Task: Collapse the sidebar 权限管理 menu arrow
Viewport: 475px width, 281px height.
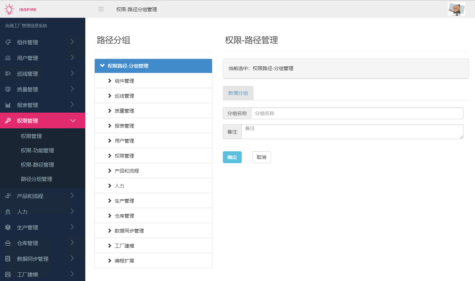Action: click(73, 121)
